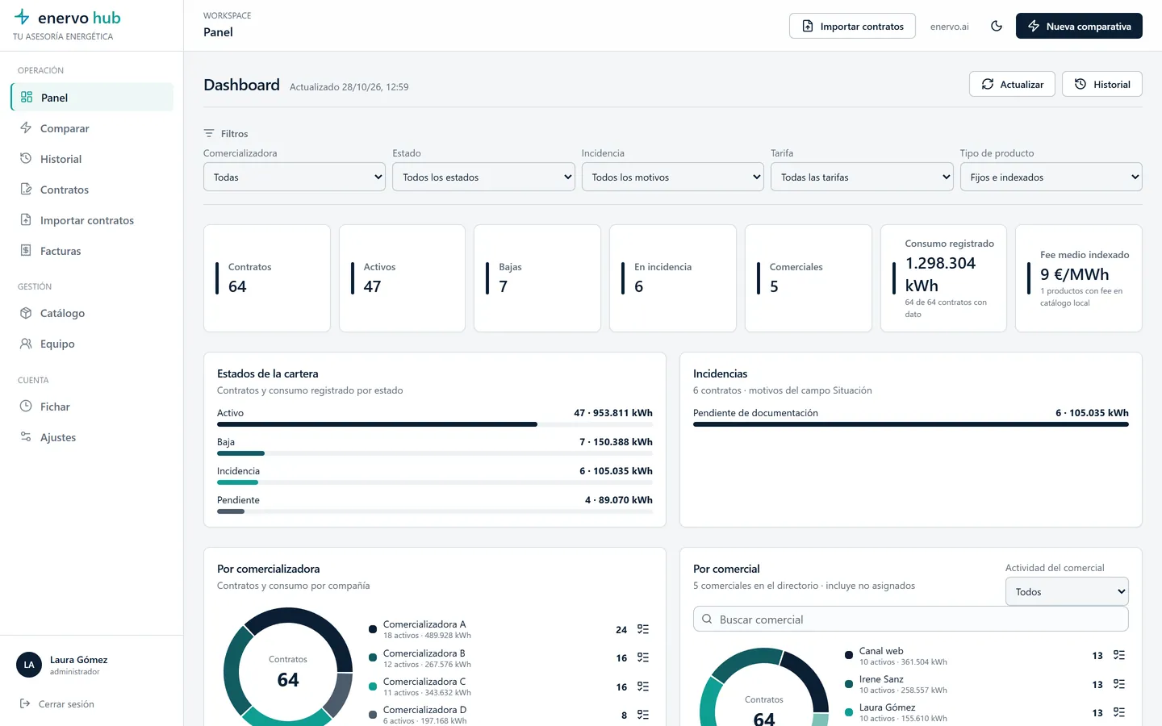The height and width of the screenshot is (726, 1162).
Task: Click search magnifier icon in Buscar comercial
Action: (x=707, y=620)
